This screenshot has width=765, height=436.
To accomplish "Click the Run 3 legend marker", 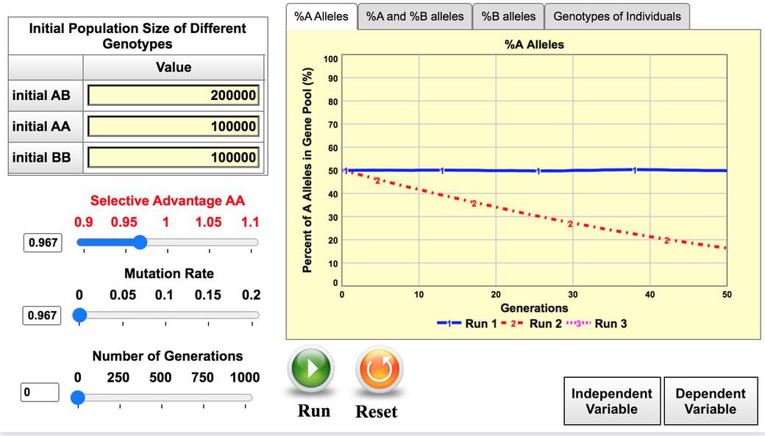I will (x=577, y=324).
